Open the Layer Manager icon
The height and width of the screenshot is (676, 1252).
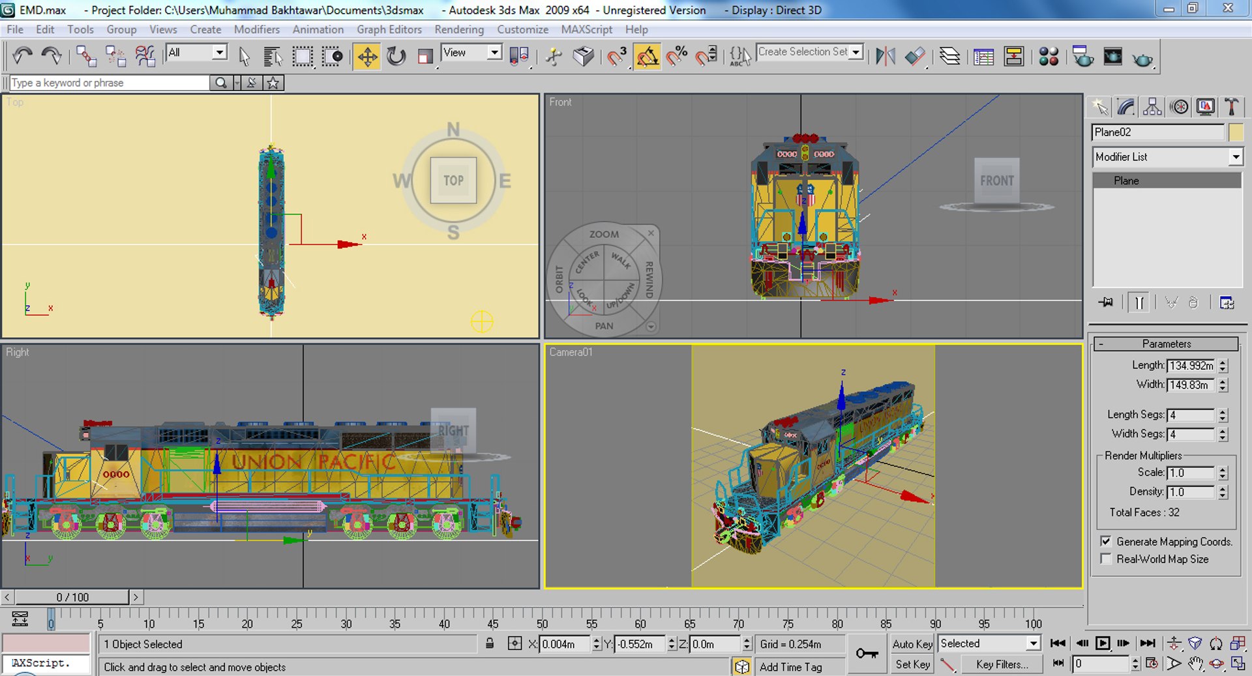pos(949,57)
